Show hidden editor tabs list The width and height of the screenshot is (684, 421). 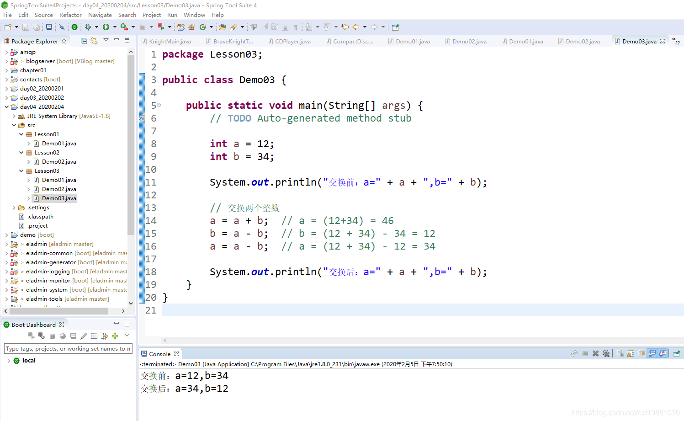[676, 41]
